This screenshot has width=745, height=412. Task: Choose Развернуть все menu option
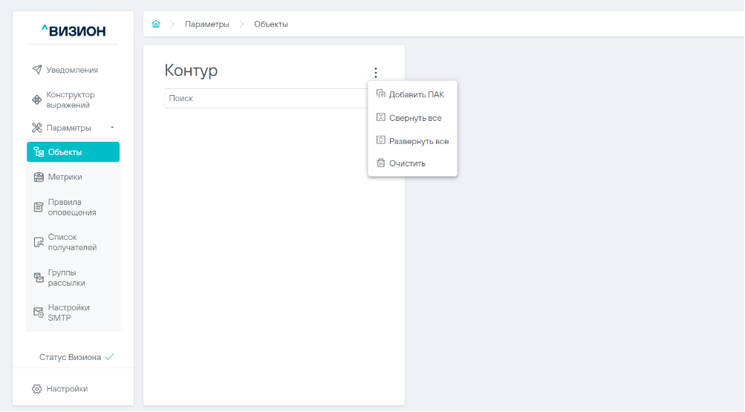[418, 141]
